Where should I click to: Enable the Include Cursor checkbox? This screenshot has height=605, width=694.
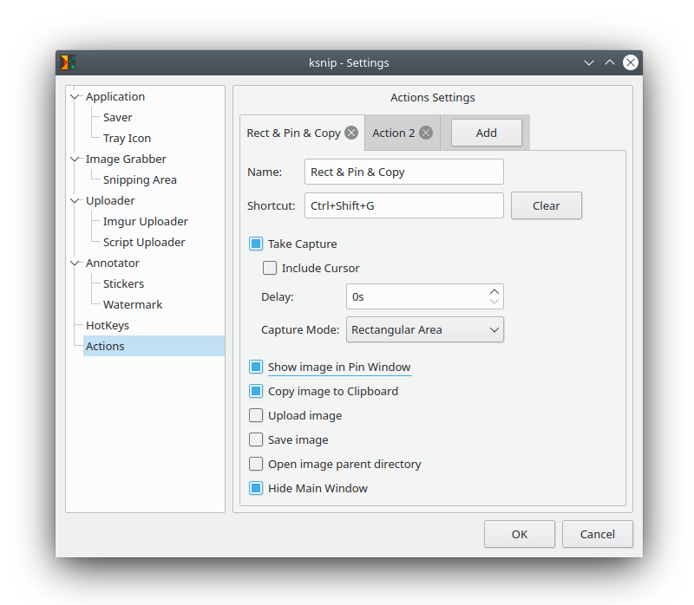coord(270,268)
